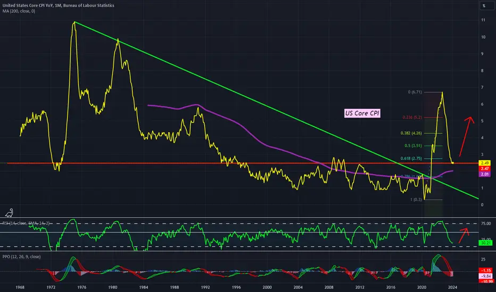This screenshot has height=292, width=496.
Task: Click the purple 2.01 moving average label
Action: pyautogui.click(x=485, y=174)
